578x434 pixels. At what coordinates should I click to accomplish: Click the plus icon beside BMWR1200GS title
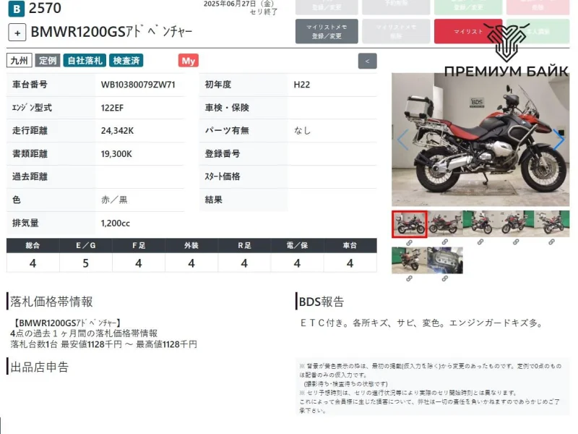pyautogui.click(x=17, y=33)
